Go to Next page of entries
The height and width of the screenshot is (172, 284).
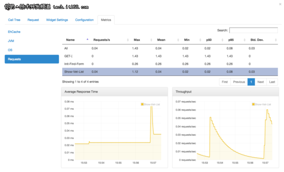click(x=260, y=82)
